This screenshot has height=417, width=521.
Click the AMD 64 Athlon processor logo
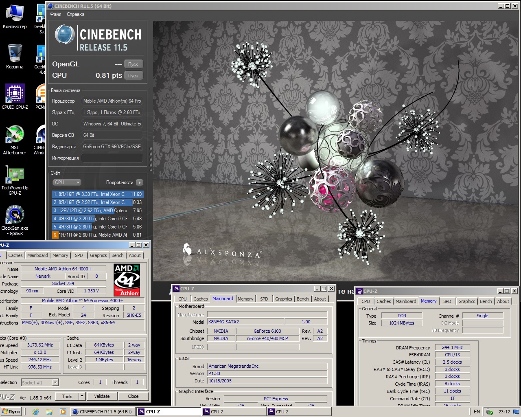tap(127, 280)
